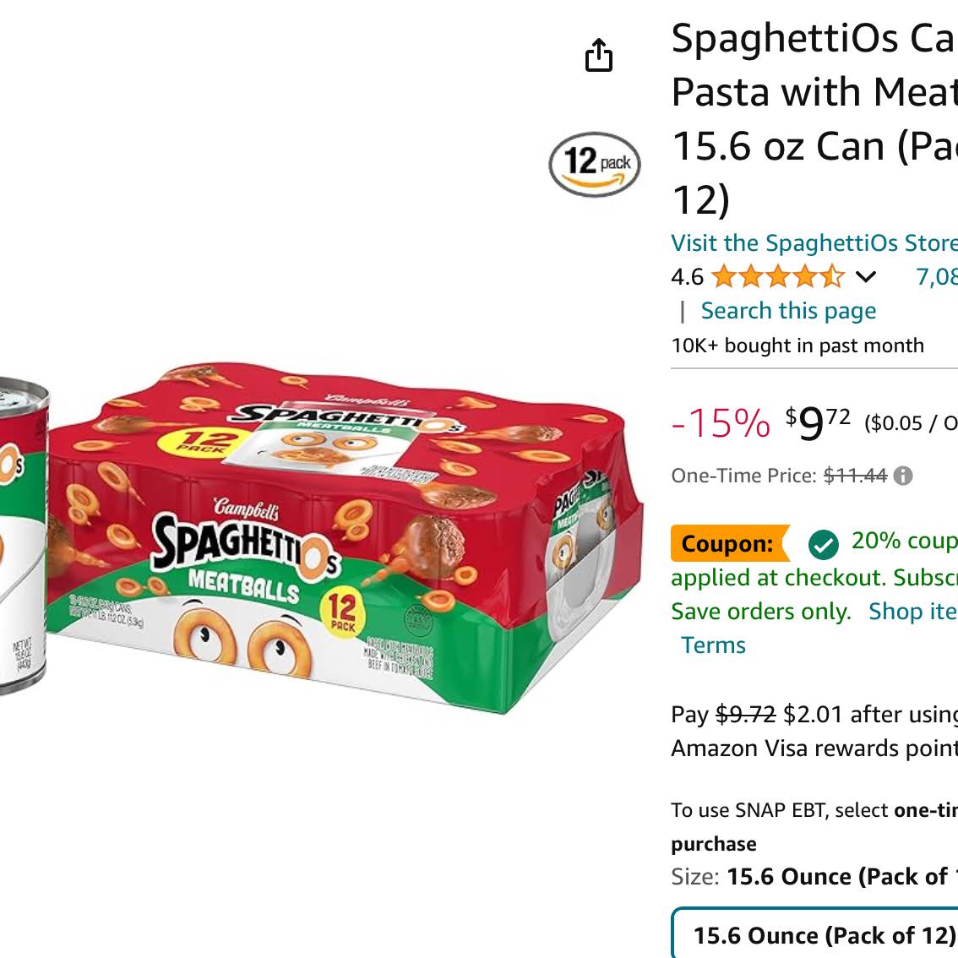Click the star rating icons

(x=778, y=277)
